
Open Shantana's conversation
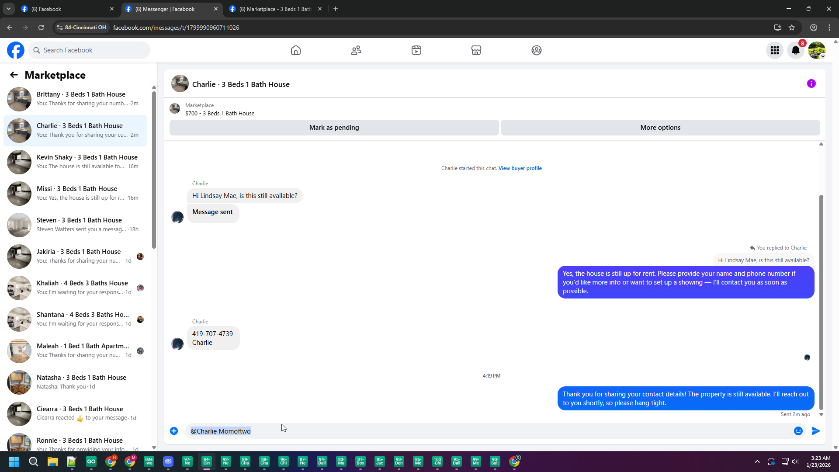75,319
